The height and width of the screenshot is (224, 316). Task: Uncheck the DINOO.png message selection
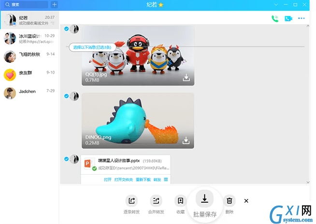click(x=66, y=96)
